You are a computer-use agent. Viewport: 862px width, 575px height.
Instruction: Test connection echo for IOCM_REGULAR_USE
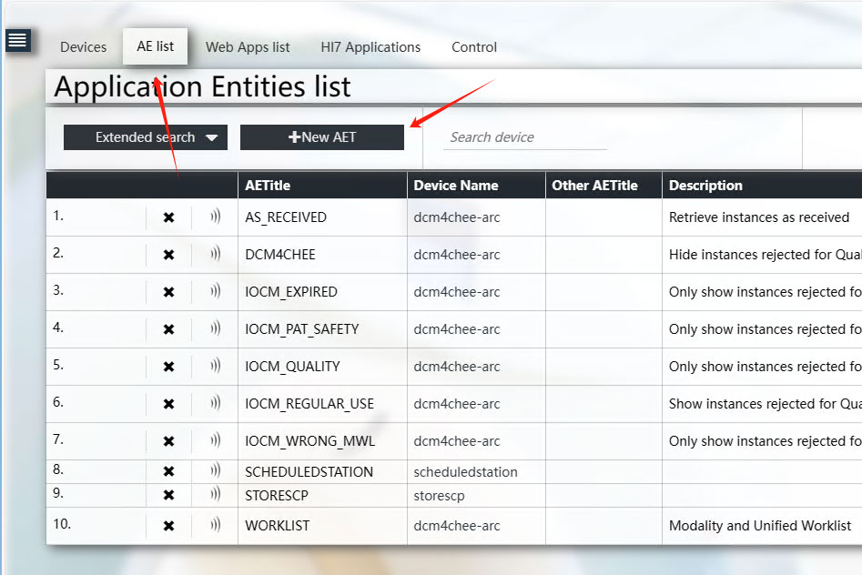point(215,403)
